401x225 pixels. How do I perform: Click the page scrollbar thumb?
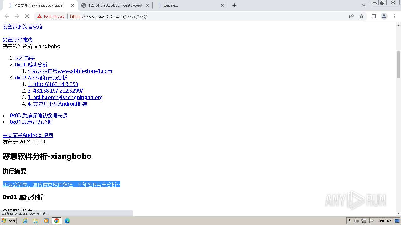pyautogui.click(x=398, y=64)
